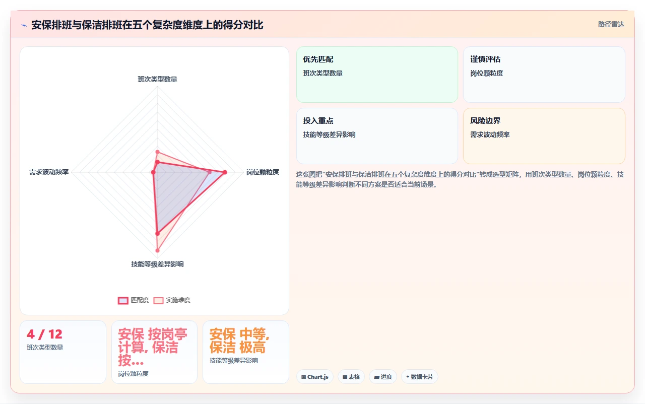Toggle the 匹配度 legend item
645x404 pixels.
click(134, 300)
